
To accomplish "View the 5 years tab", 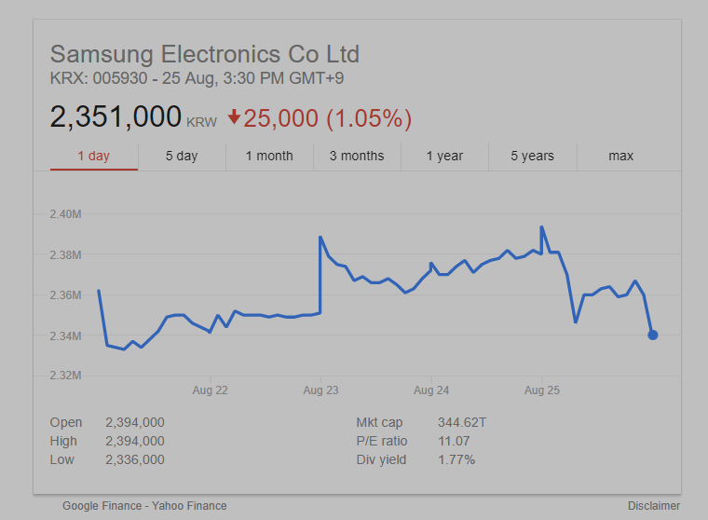I will [532, 156].
